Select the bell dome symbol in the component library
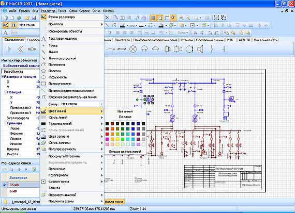295x213 pixels. 144,49
